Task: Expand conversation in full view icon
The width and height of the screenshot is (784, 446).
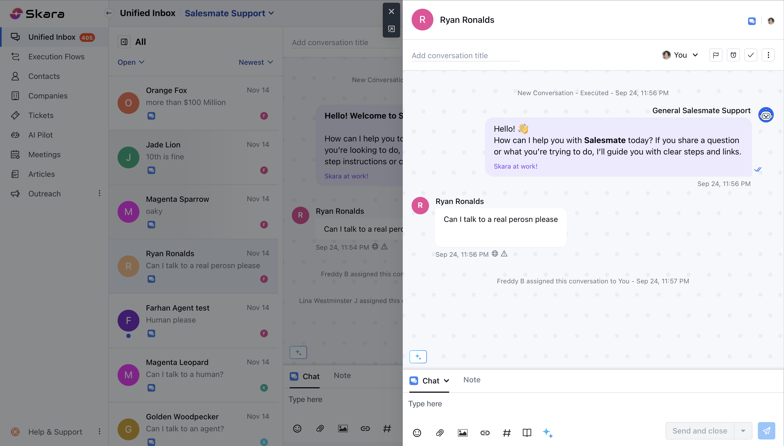Action: pyautogui.click(x=391, y=29)
